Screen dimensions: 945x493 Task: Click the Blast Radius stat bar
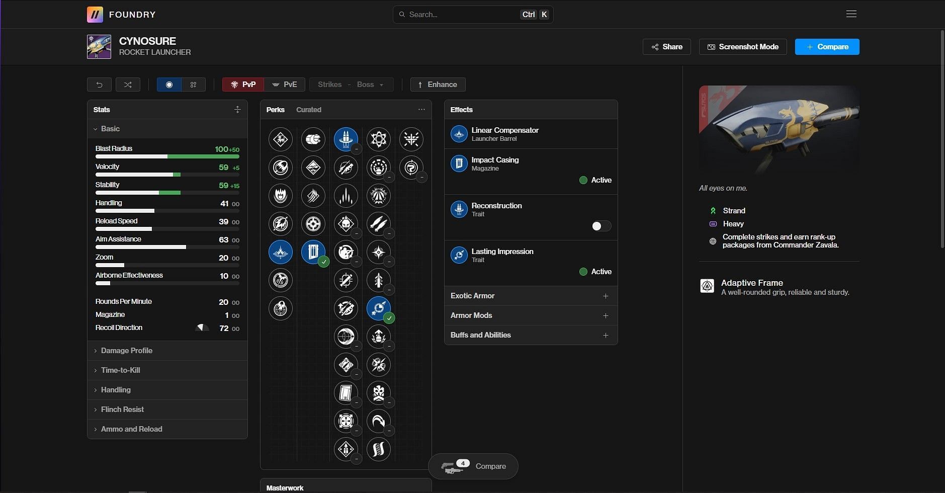coord(167,156)
